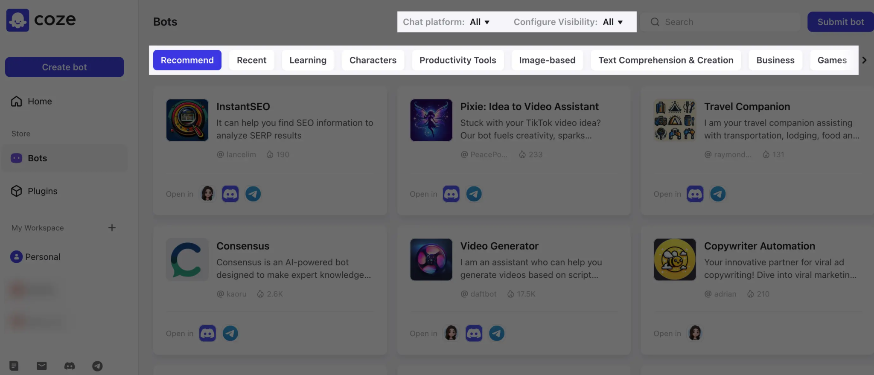
Task: Click the Submit bot button
Action: 840,22
